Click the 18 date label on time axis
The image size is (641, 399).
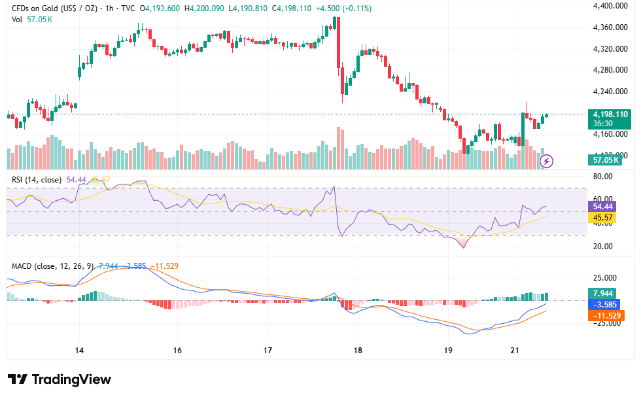358,351
